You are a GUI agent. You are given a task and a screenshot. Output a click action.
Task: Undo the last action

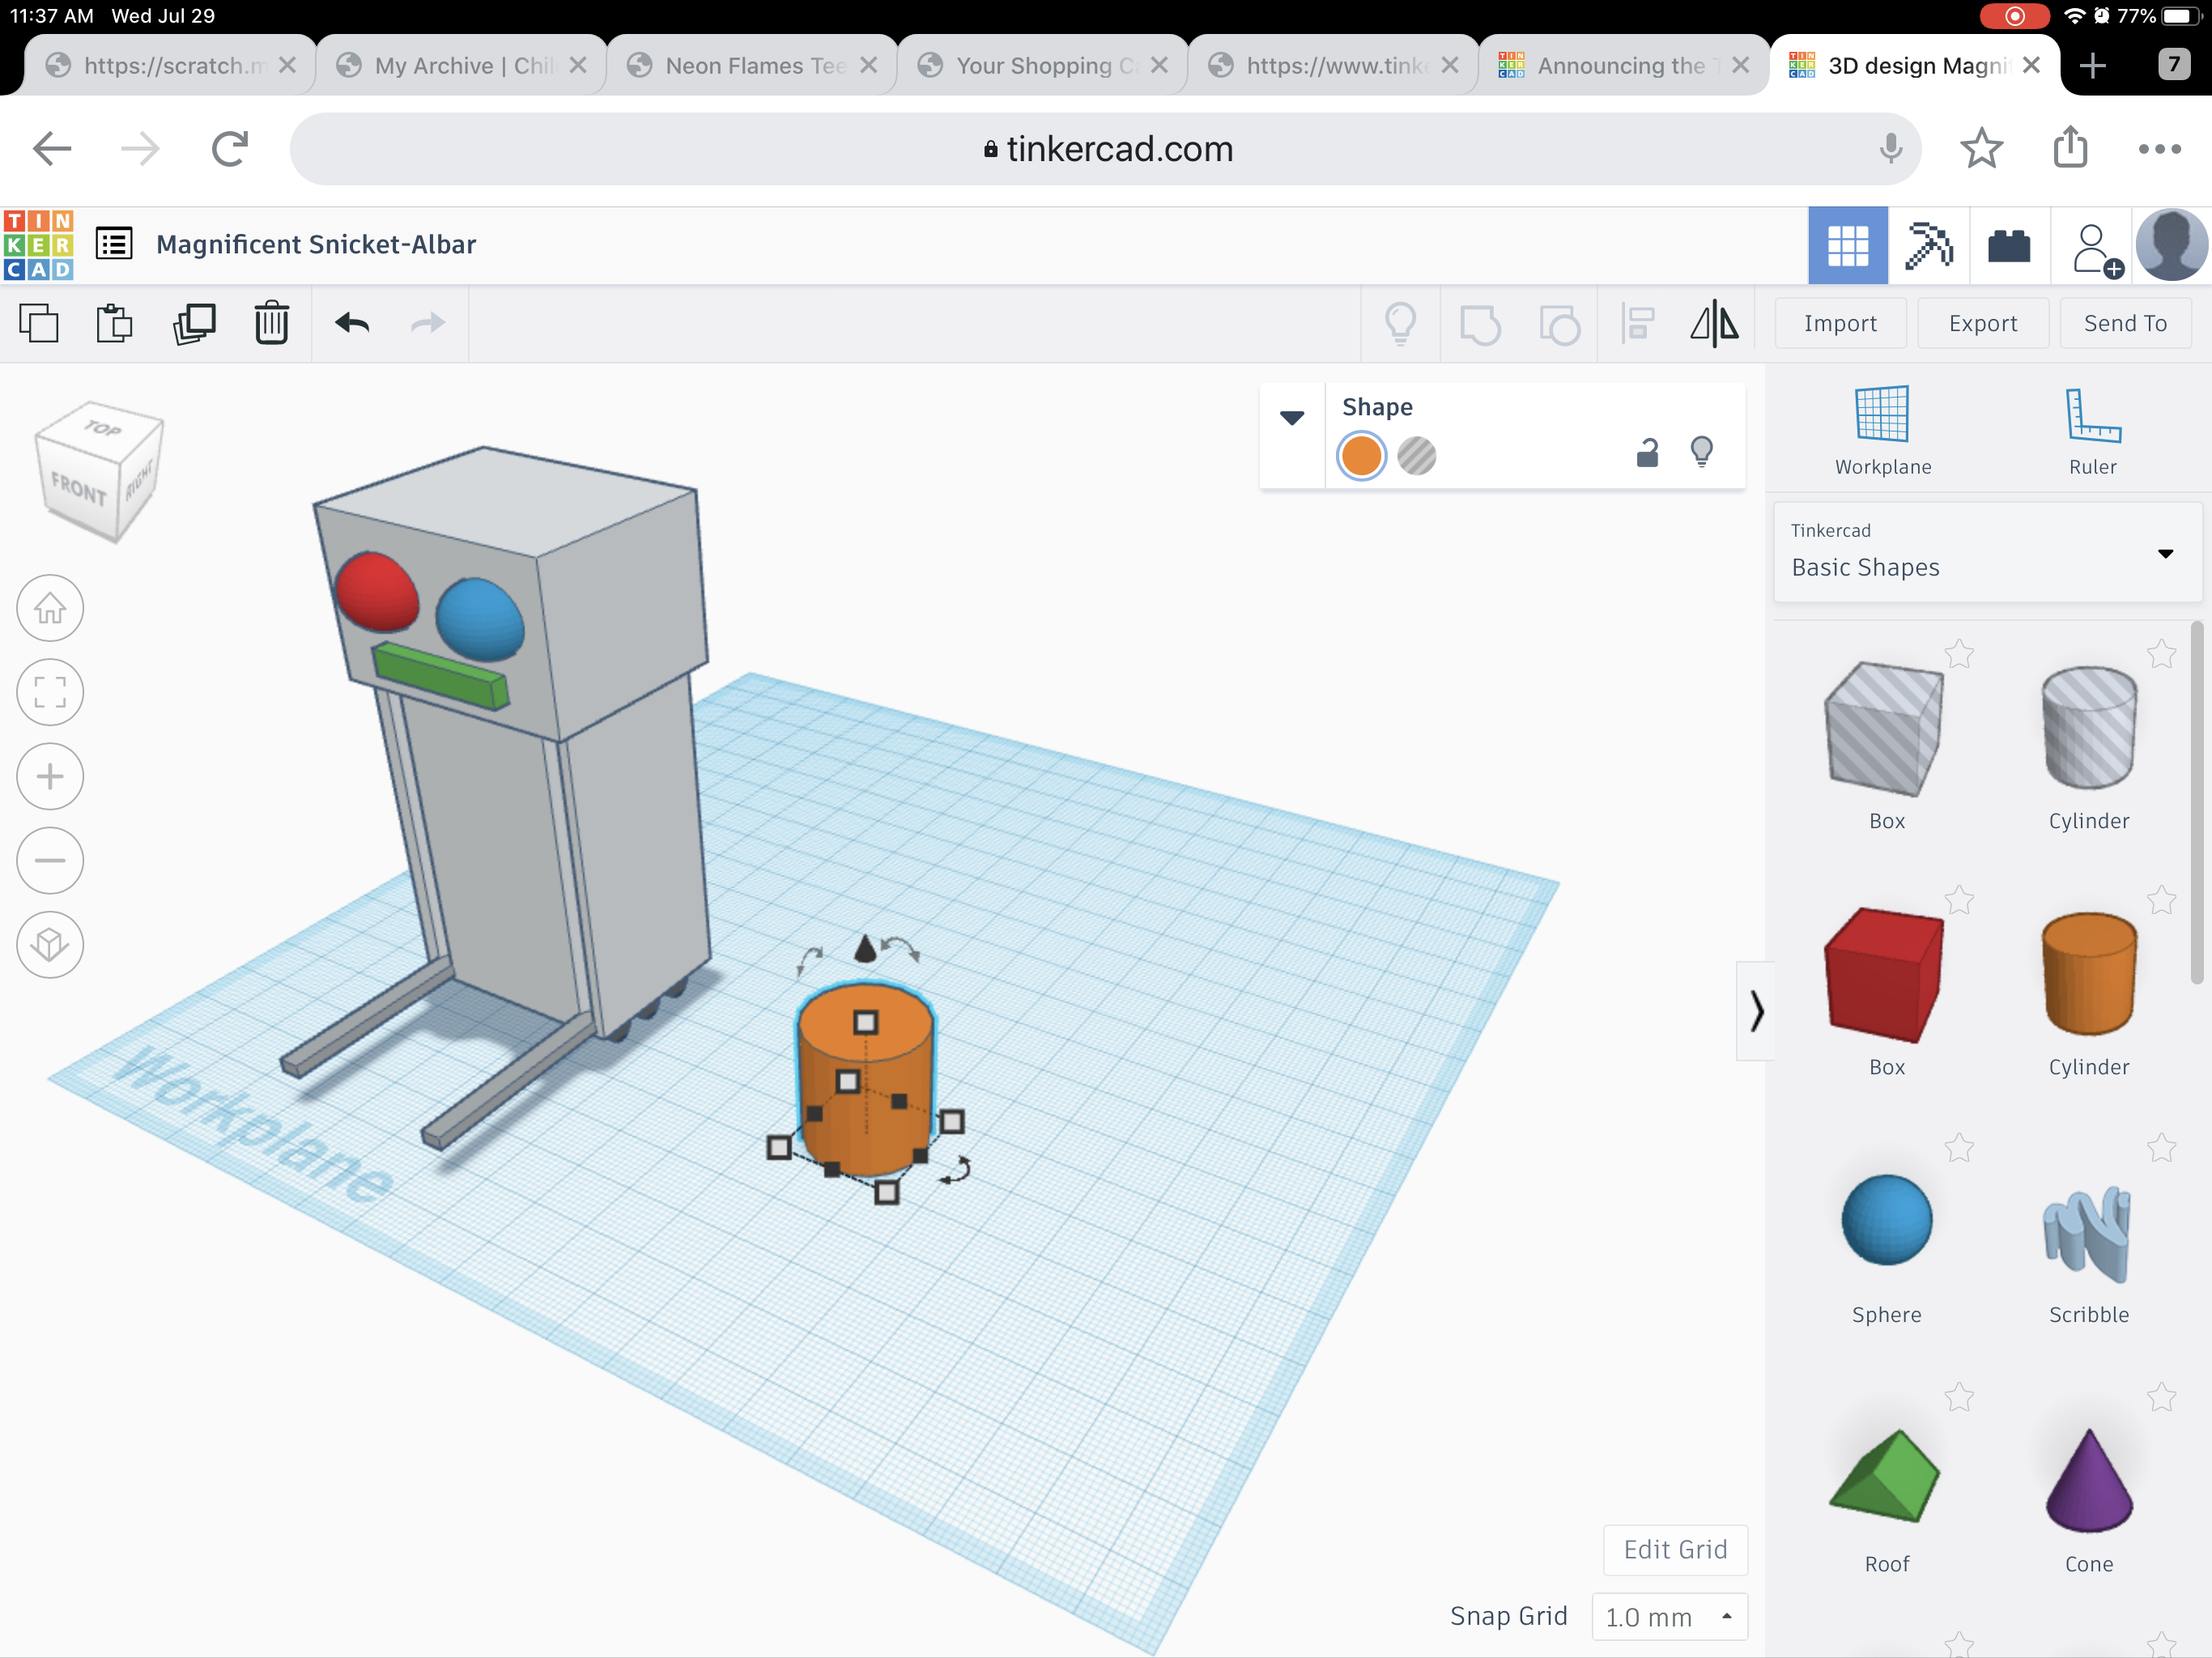pyautogui.click(x=352, y=323)
